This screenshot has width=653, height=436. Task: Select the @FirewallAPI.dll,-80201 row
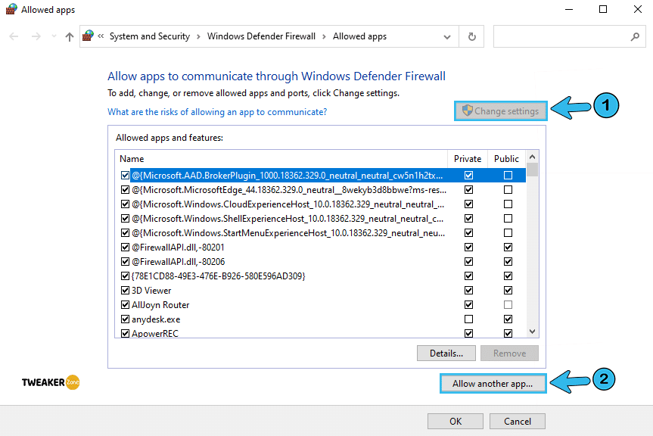(321, 248)
